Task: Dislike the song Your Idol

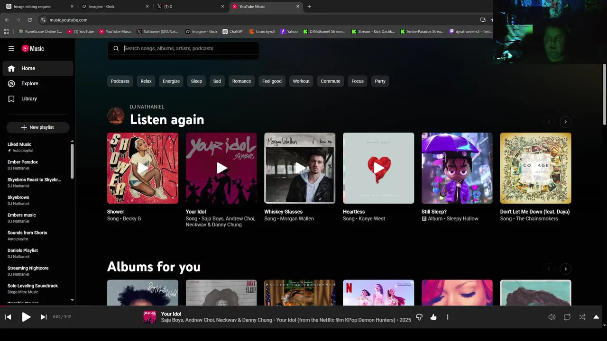Action: click(x=419, y=317)
